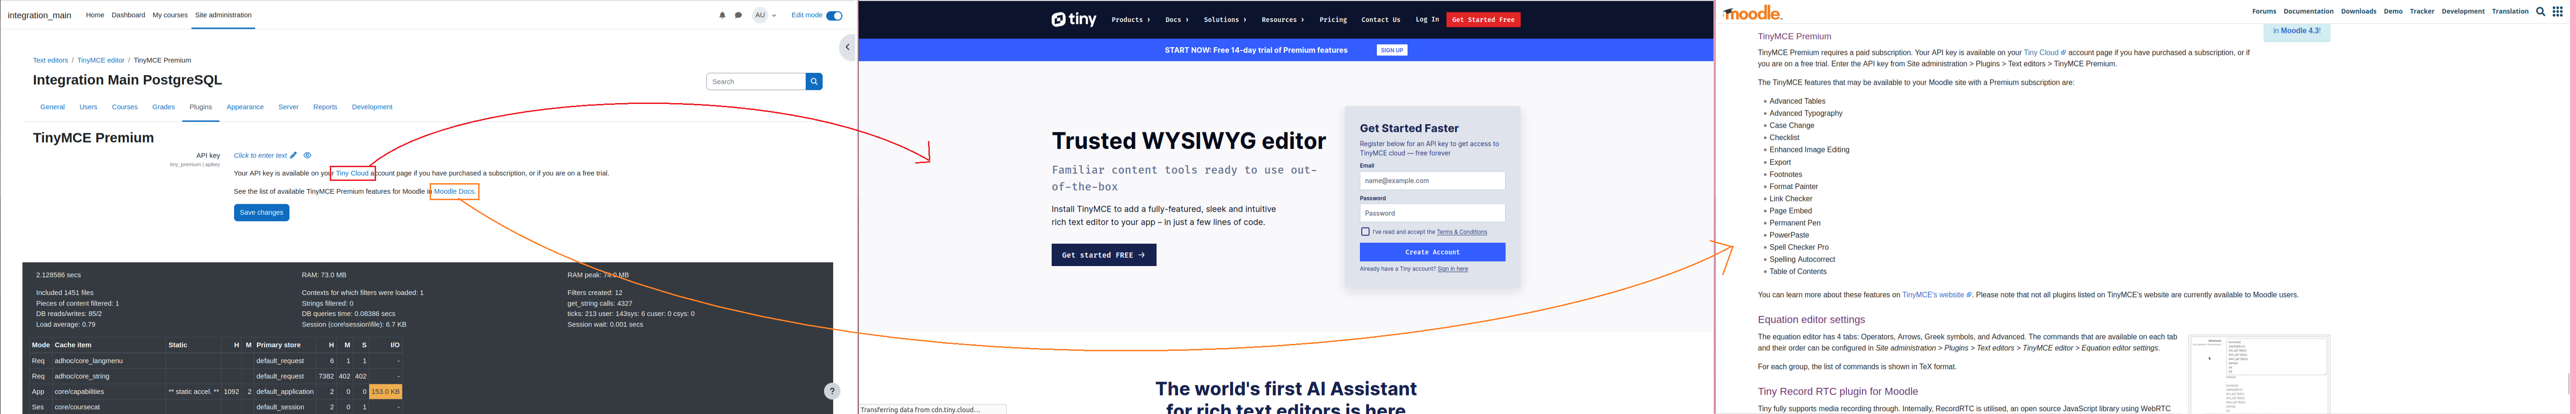
Task: Open Dashboard in Moodle navbar
Action: (x=128, y=15)
